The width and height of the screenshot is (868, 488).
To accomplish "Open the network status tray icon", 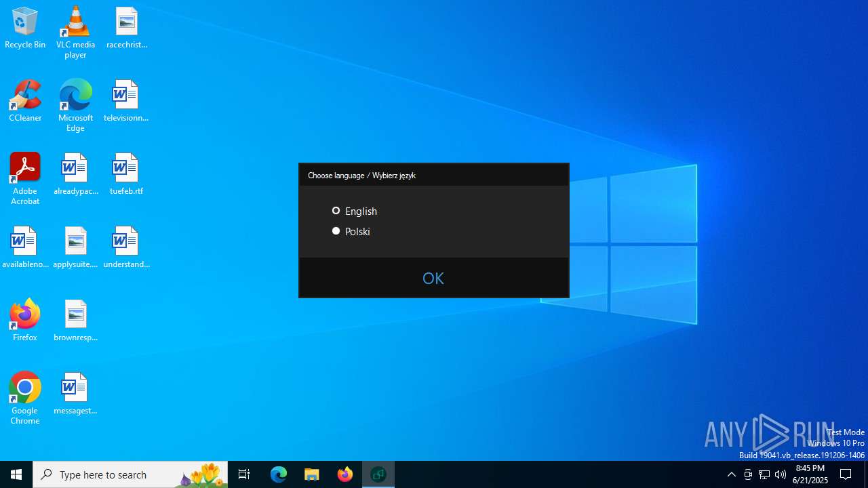I will (764, 474).
